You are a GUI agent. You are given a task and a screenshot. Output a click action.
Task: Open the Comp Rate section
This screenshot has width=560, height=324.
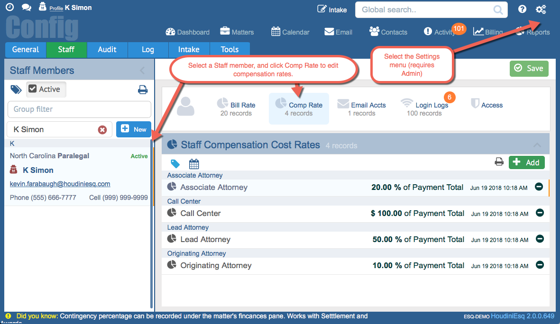[299, 108]
